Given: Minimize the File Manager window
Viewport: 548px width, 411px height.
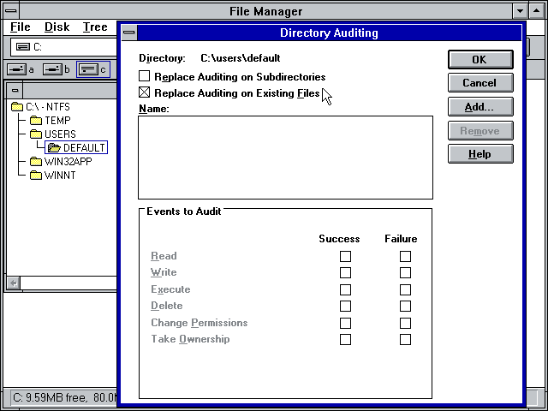Looking at the screenshot, I should tap(520, 11).
